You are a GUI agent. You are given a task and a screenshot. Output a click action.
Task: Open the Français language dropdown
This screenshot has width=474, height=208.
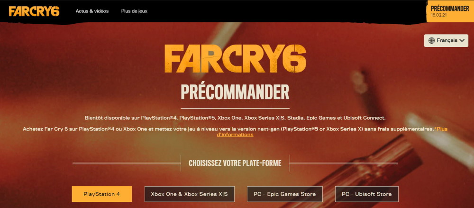(x=446, y=40)
